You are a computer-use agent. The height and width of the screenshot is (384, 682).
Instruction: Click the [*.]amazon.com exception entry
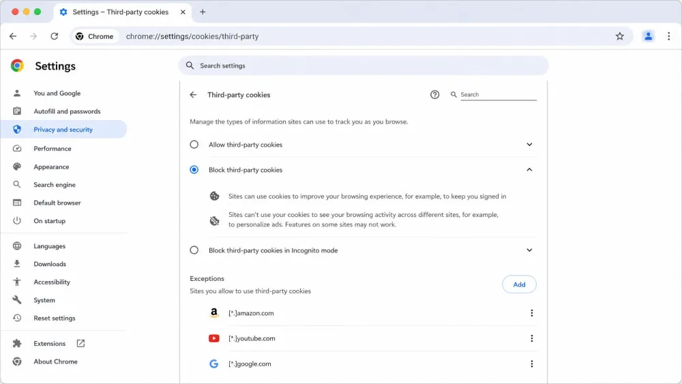click(x=251, y=313)
